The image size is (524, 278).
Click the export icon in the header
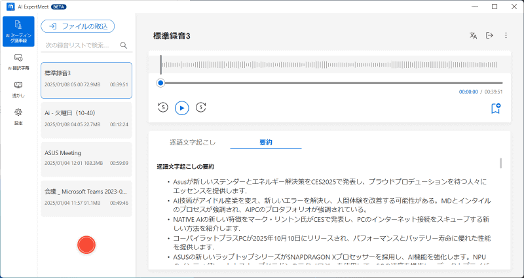click(x=489, y=35)
